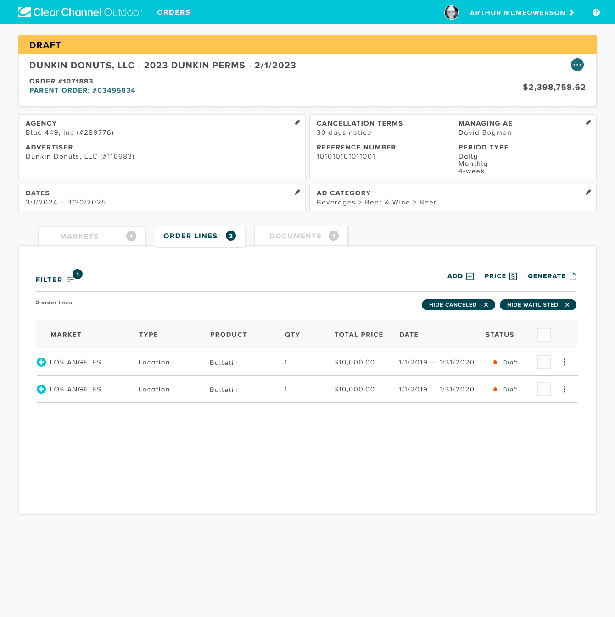The image size is (615, 617).
Task: Click the ADD button label
Action: point(455,276)
